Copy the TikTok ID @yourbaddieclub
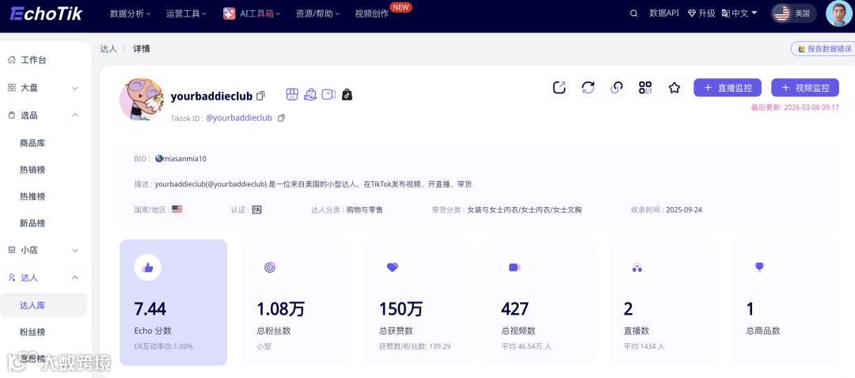This screenshot has height=378, width=855. pos(281,118)
